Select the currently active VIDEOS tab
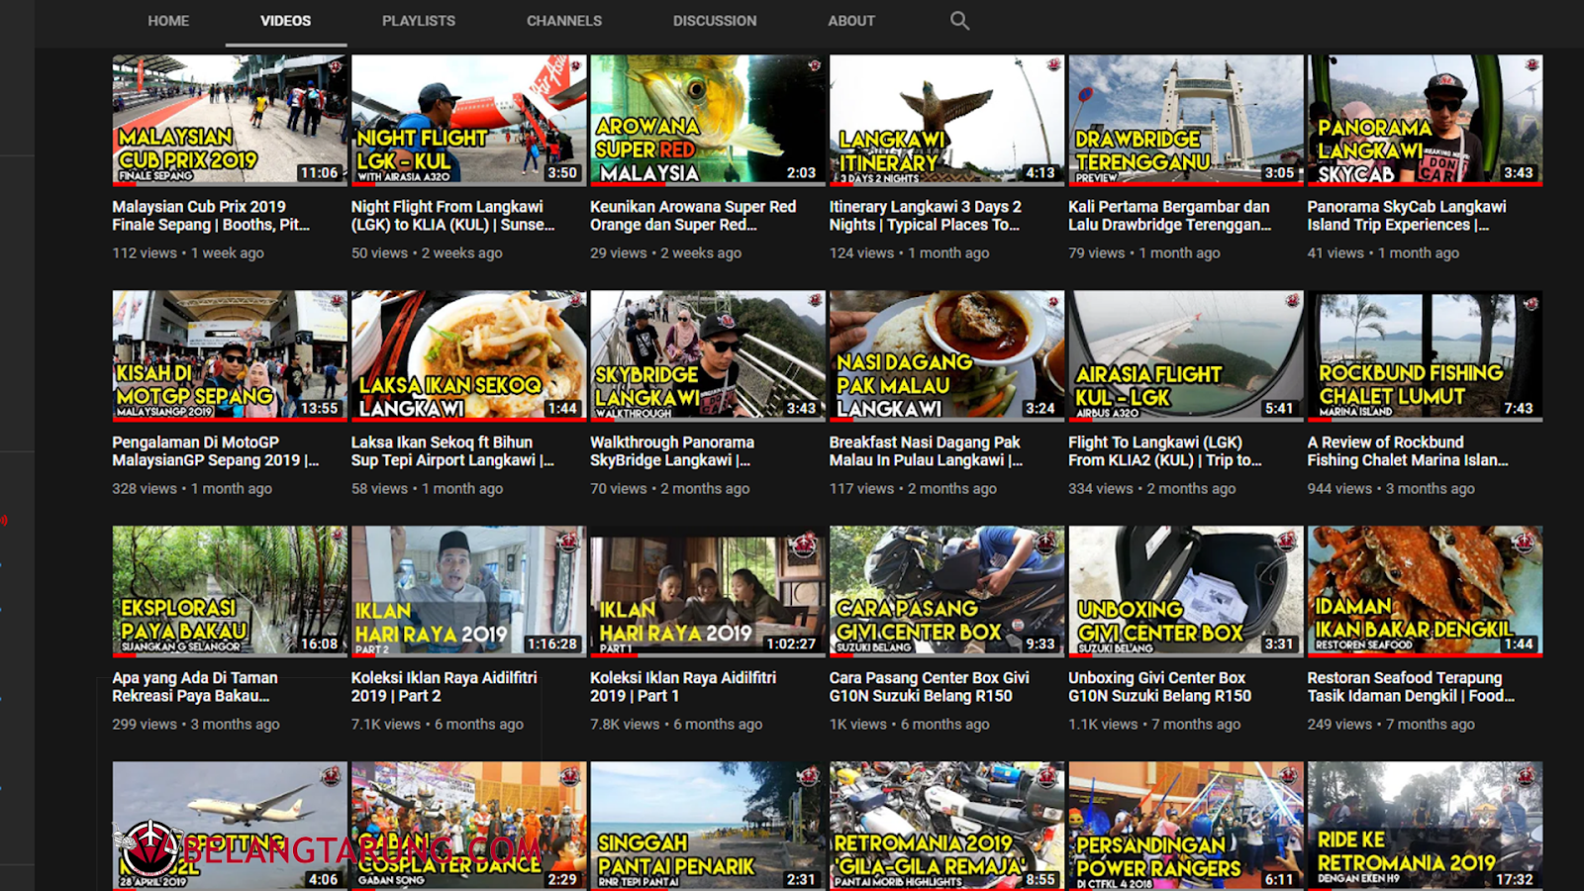This screenshot has width=1584, height=891. [x=285, y=20]
